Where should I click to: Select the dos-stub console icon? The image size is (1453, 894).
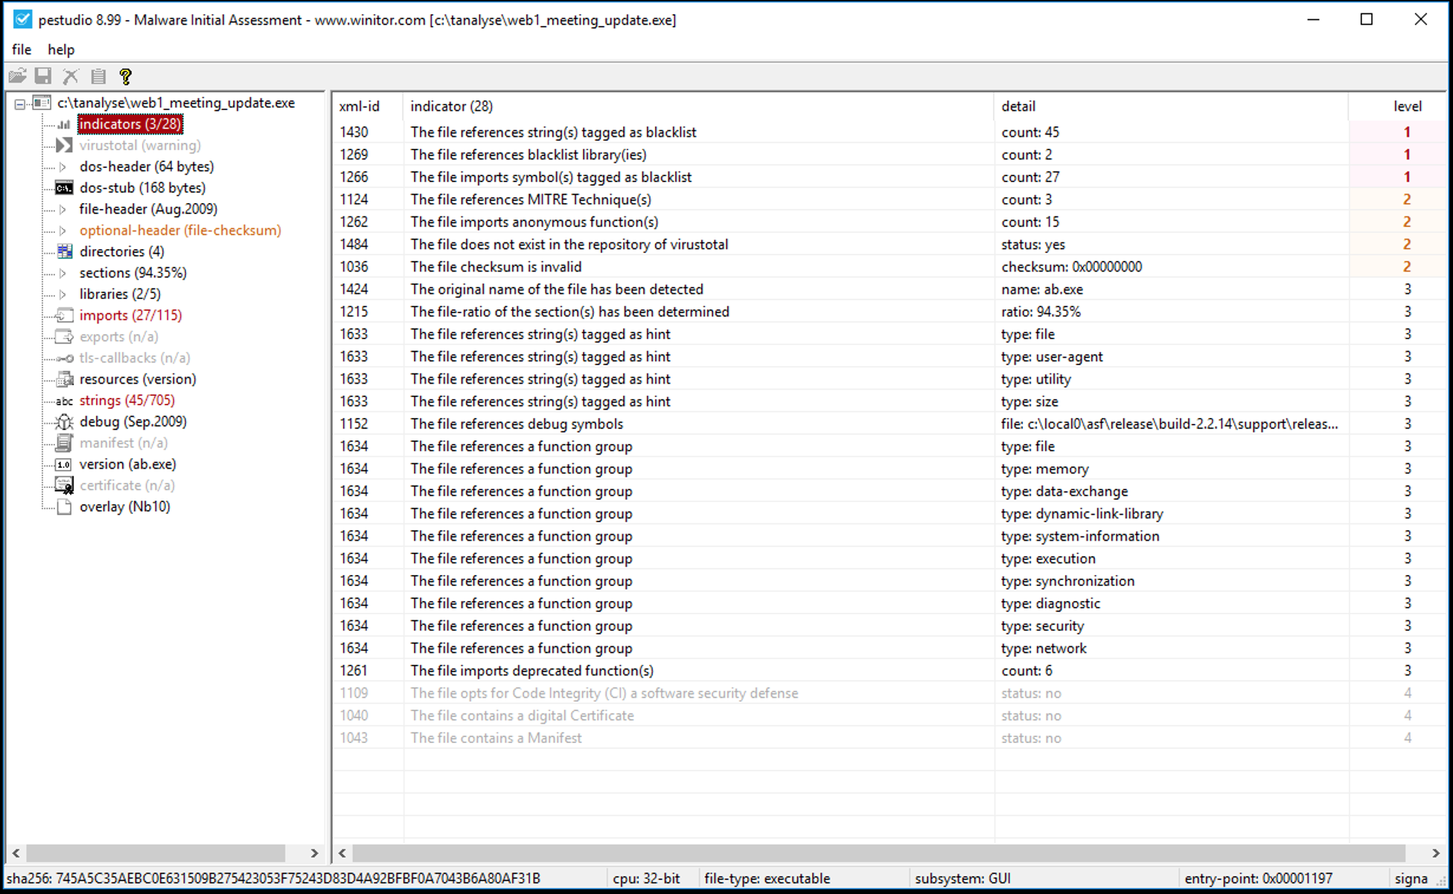63,187
